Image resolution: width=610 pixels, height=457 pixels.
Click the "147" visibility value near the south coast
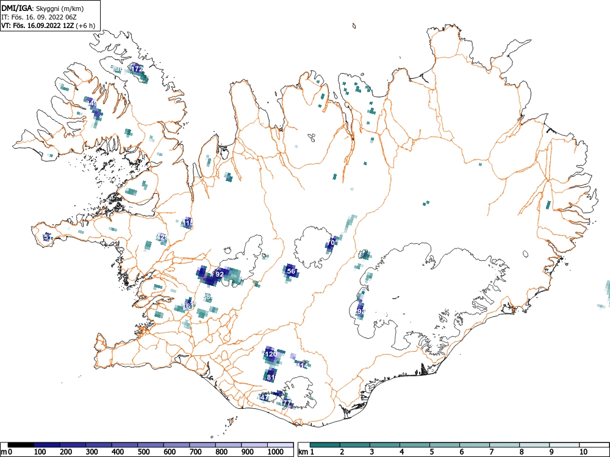pyautogui.click(x=263, y=397)
